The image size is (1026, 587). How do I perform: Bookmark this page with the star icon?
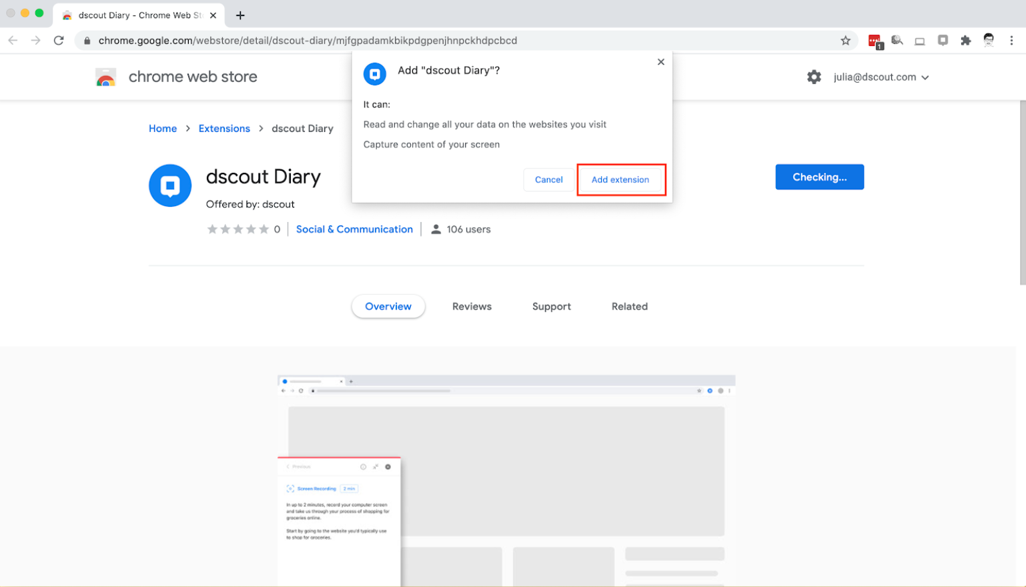coord(845,41)
